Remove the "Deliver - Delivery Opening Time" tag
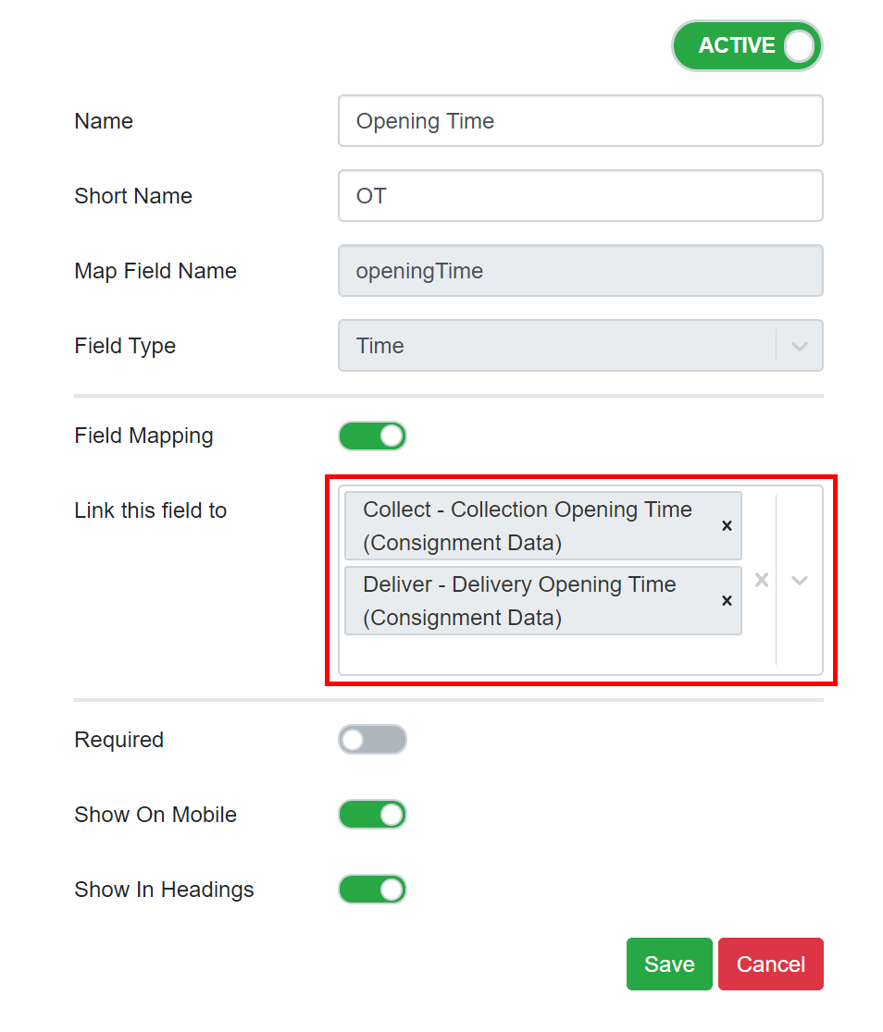The height and width of the screenshot is (1032, 883). pyautogui.click(x=727, y=600)
